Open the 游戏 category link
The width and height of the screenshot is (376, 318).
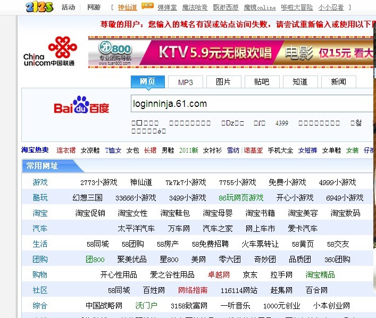40,182
